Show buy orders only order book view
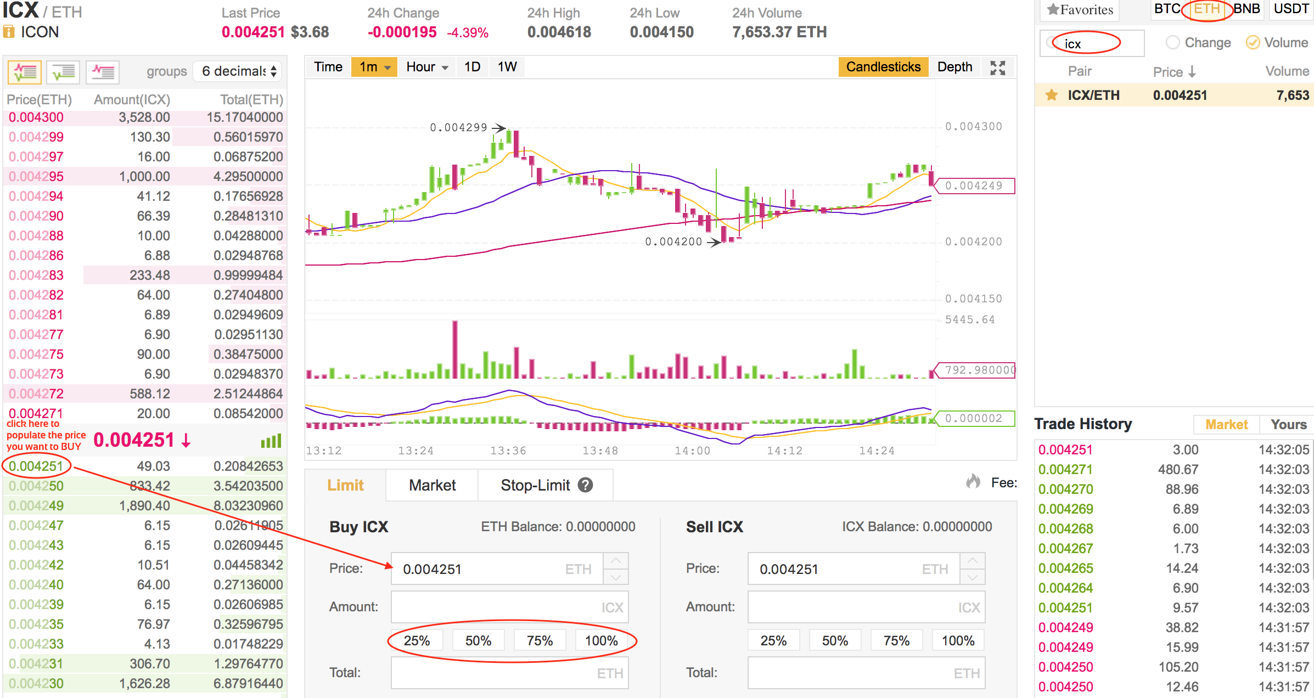The width and height of the screenshot is (1314, 698). (64, 72)
